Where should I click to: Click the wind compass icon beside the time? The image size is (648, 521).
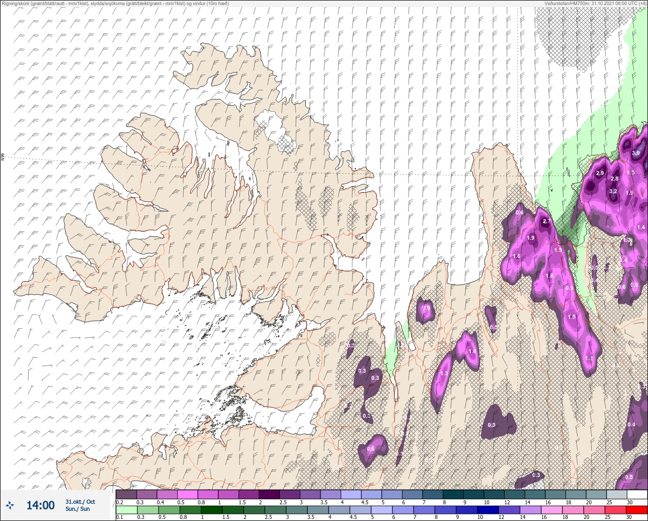coord(10,505)
